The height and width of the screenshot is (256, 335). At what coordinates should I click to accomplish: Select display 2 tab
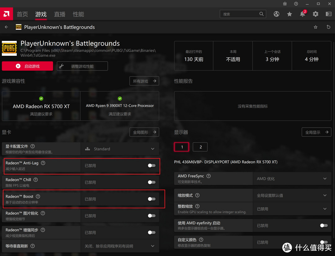coord(200,147)
